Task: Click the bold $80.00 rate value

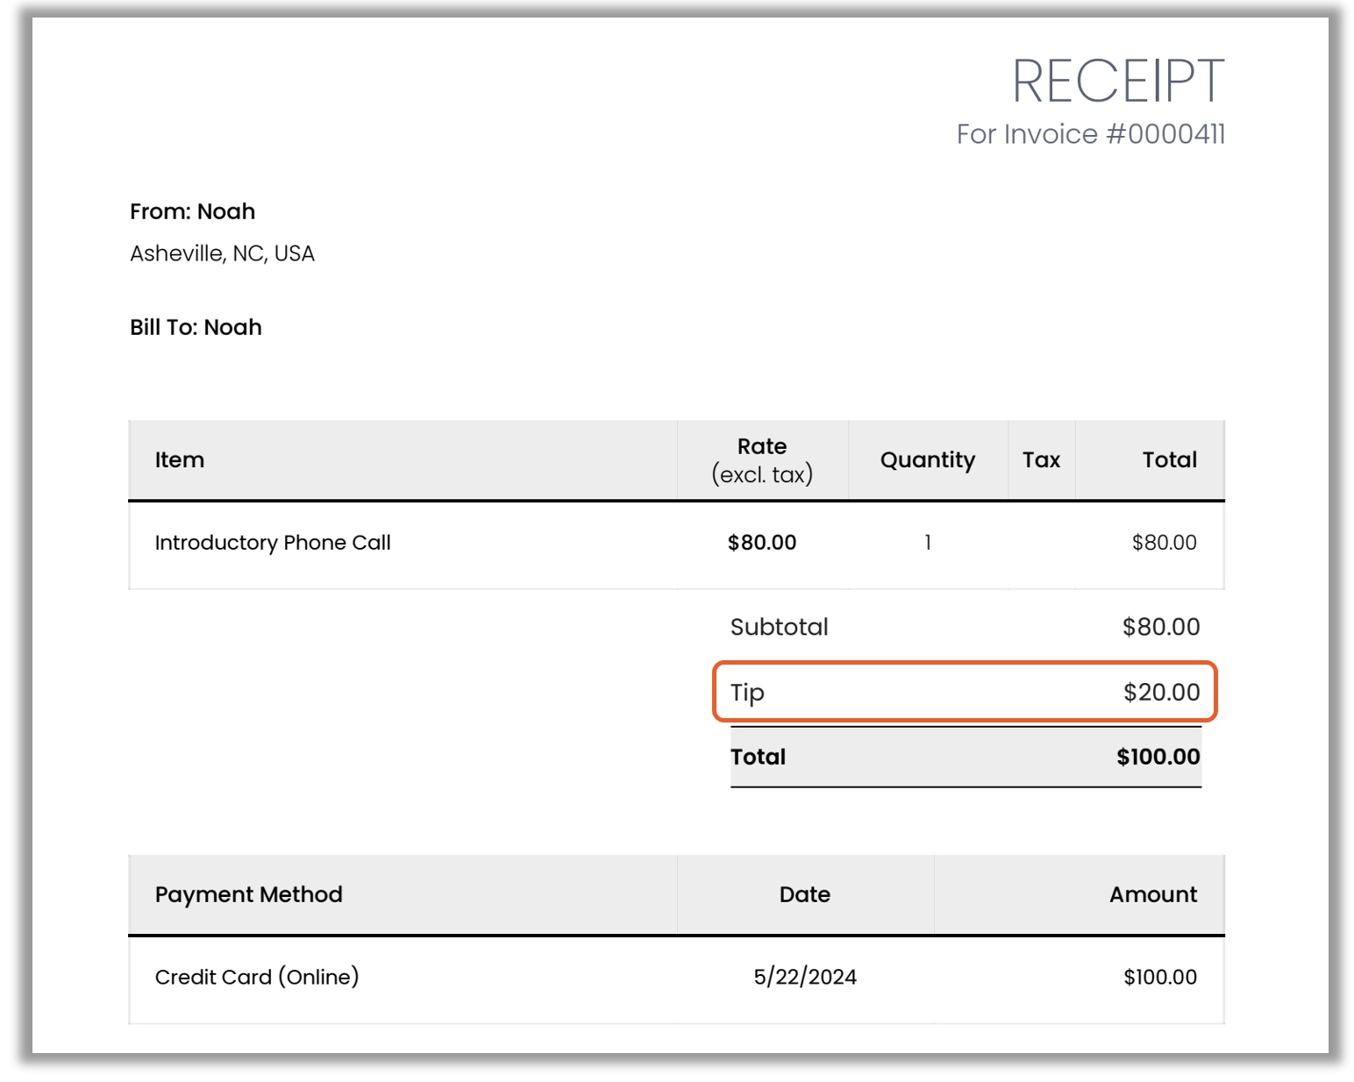Action: pyautogui.click(x=761, y=543)
